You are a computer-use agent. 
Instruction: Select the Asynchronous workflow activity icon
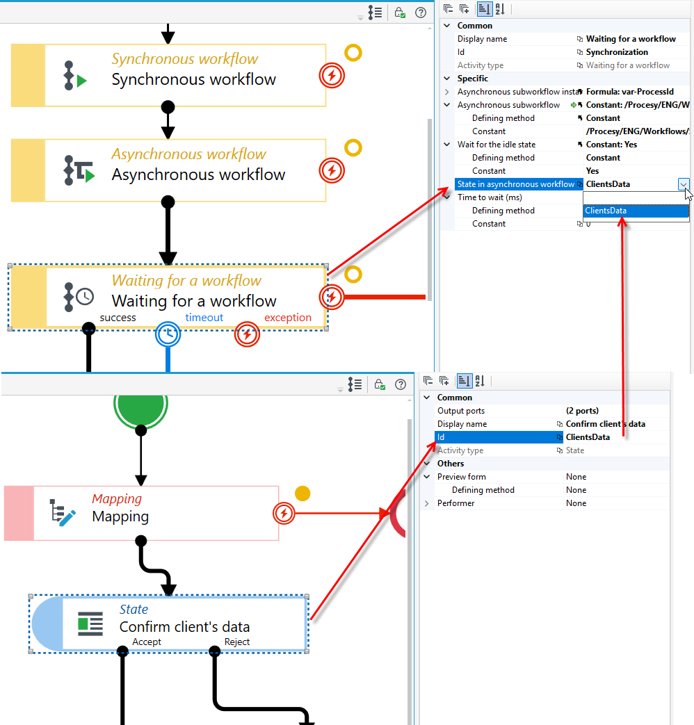[x=79, y=170]
